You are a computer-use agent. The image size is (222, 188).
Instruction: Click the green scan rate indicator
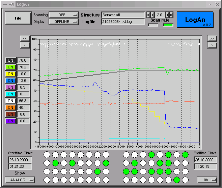pyautogui.click(x=168, y=25)
